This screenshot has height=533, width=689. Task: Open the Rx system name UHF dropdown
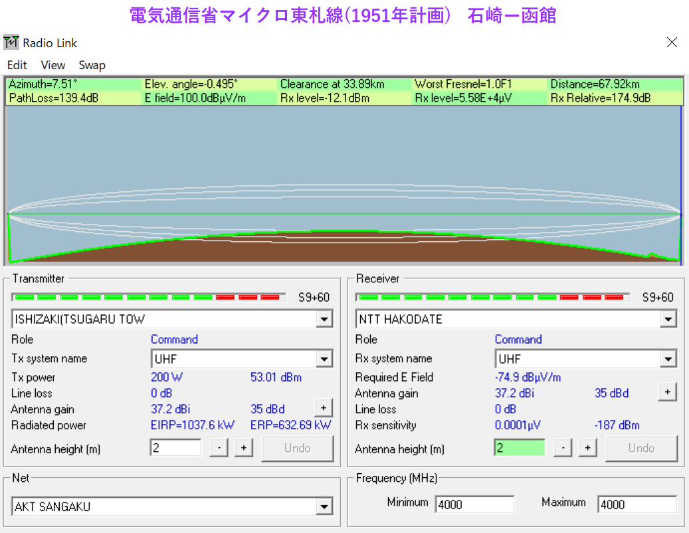point(668,360)
